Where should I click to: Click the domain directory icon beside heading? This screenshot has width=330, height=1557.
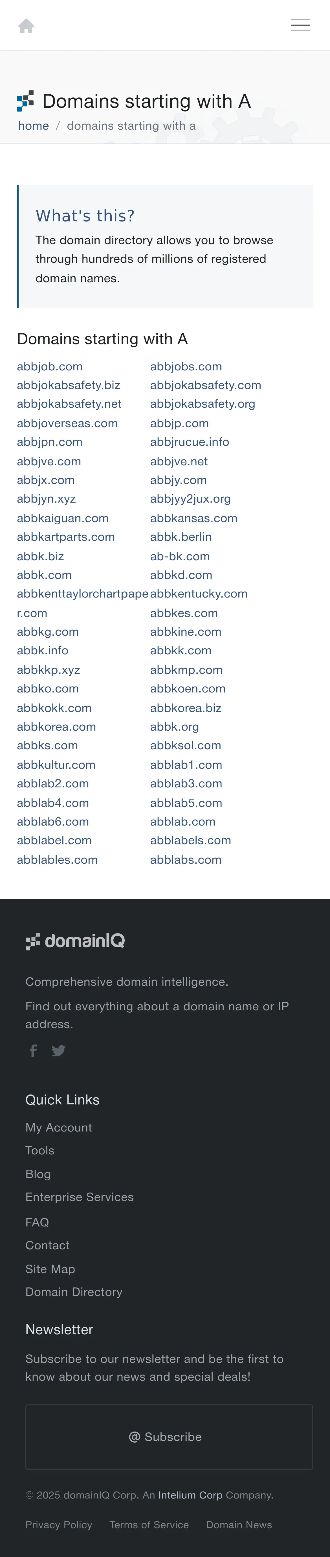coord(25,101)
